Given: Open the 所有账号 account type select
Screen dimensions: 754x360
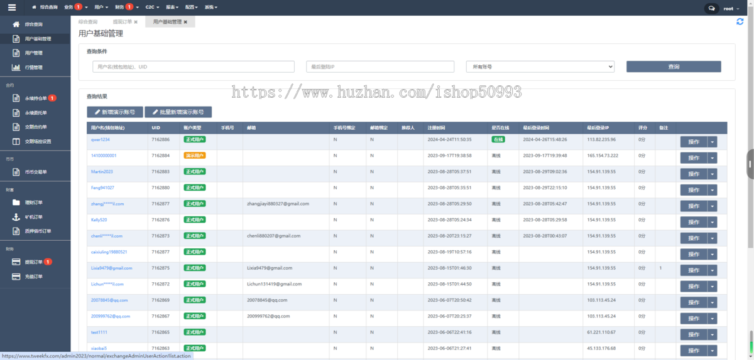Looking at the screenshot, I should click(x=540, y=66).
